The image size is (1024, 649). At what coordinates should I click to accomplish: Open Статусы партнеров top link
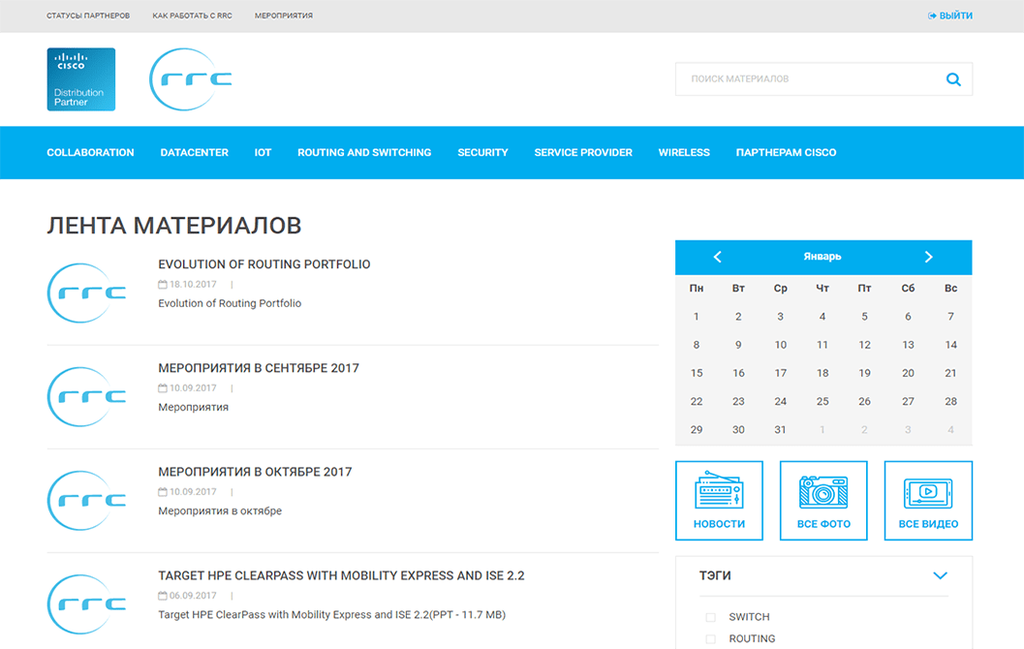[x=88, y=15]
